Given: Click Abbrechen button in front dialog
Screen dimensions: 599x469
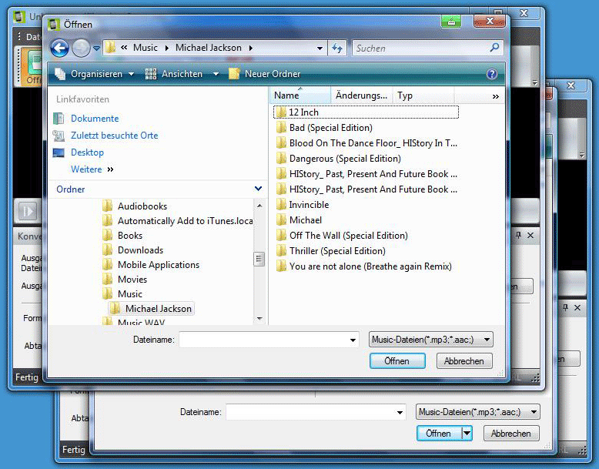Looking at the screenshot, I should [464, 361].
